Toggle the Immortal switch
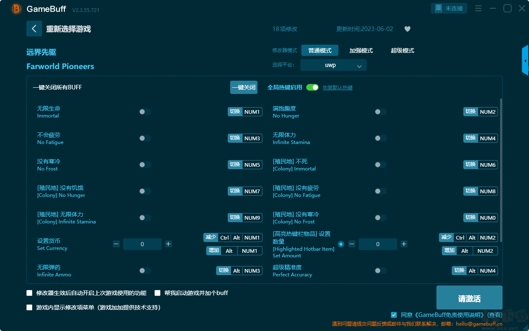The width and height of the screenshot is (529, 331). [145, 112]
